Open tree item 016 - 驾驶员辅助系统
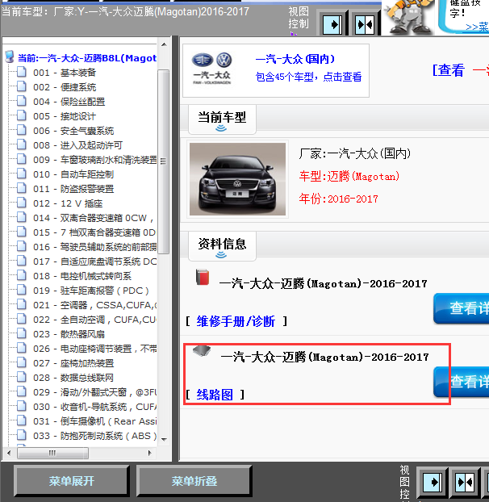The width and height of the screenshot is (489, 502). tap(94, 247)
